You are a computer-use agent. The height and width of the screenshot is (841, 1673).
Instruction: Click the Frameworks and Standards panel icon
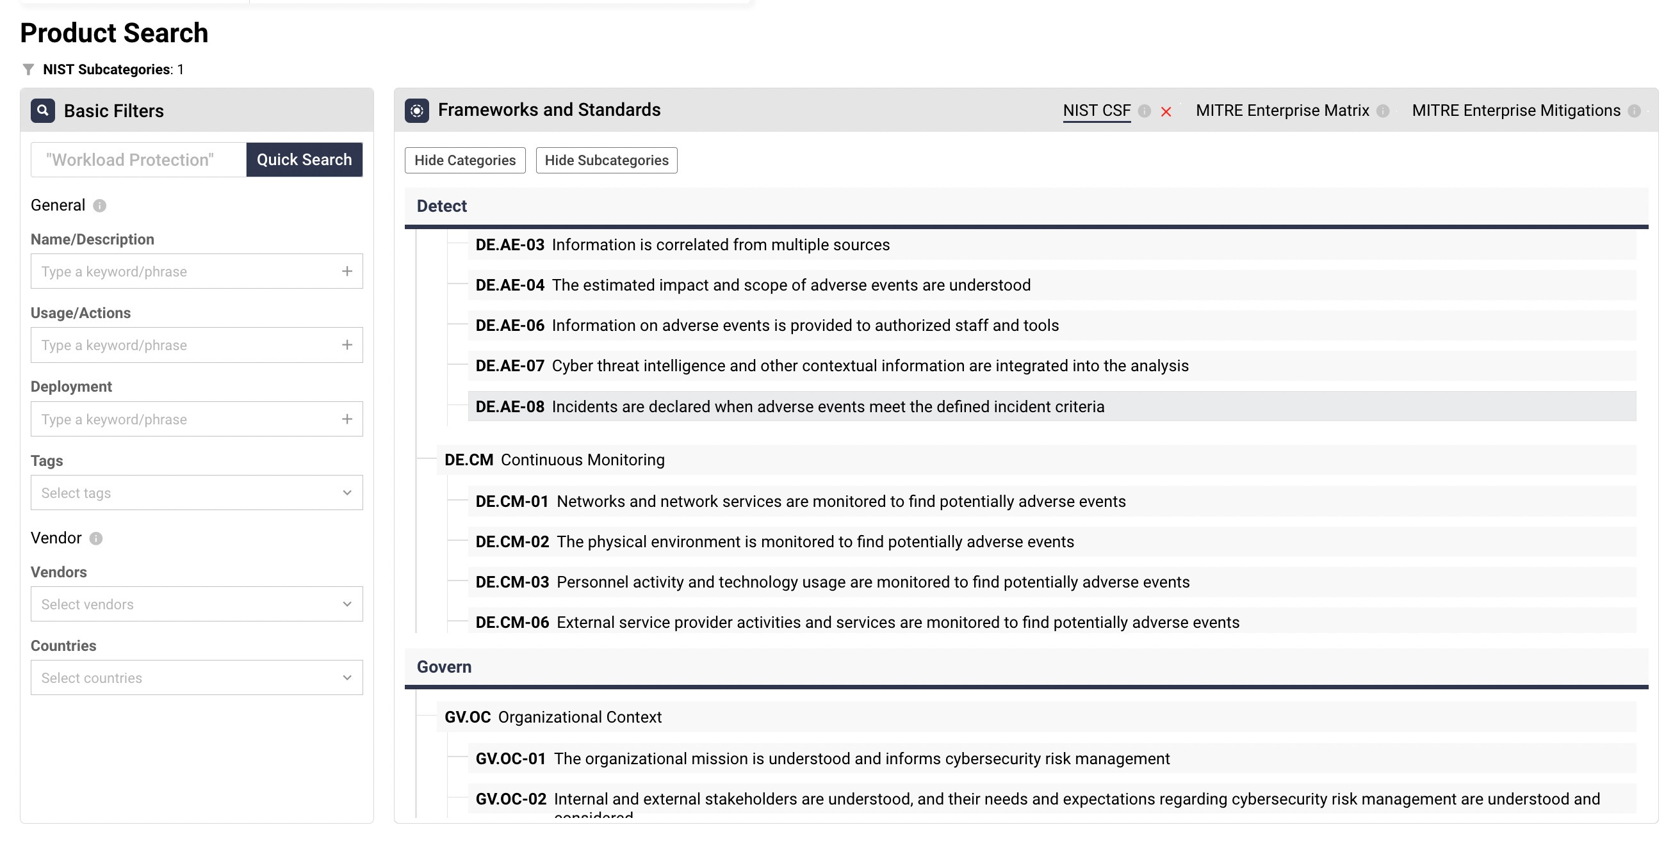point(417,110)
